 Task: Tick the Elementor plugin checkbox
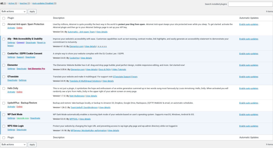(x=4, y=65)
